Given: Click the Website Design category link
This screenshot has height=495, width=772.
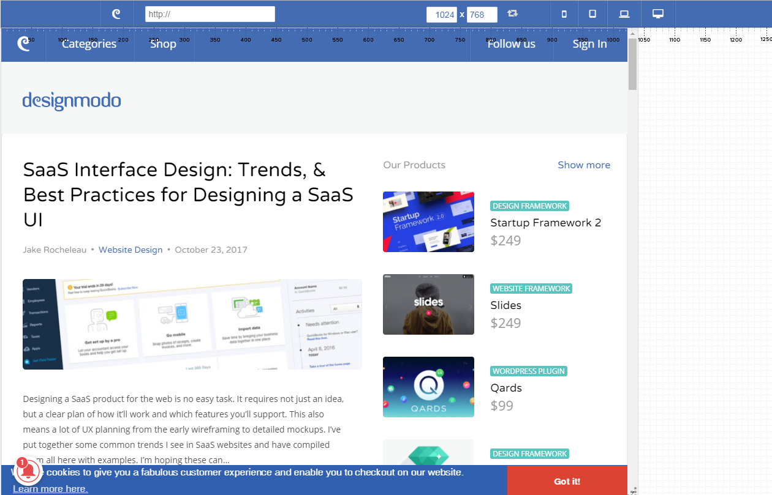Looking at the screenshot, I should (131, 250).
